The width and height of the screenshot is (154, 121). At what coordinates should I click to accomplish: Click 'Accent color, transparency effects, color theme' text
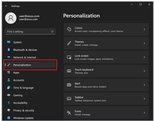click(99, 31)
